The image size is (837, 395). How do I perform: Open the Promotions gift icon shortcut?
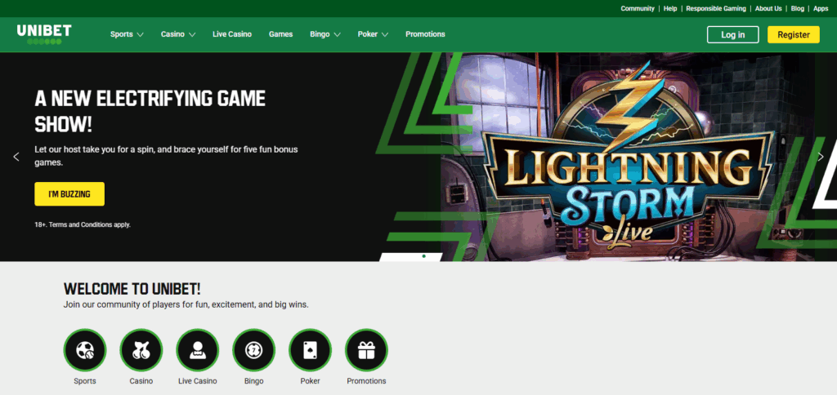[366, 350]
